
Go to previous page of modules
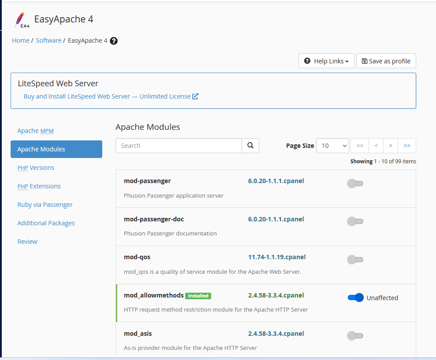[376, 146]
